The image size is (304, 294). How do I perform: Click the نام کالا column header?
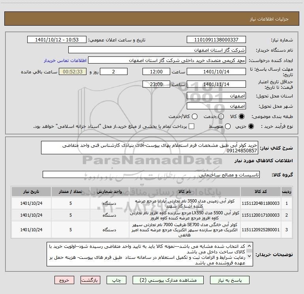(x=185, y=191)
